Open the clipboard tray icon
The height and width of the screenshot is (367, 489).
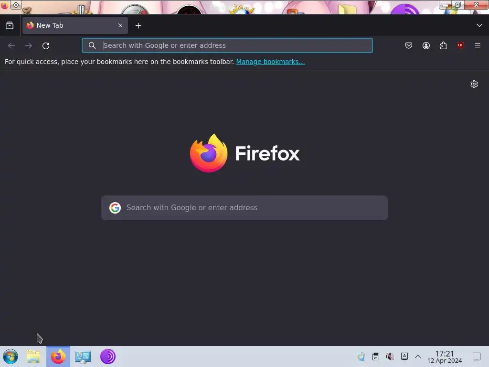pos(376,356)
